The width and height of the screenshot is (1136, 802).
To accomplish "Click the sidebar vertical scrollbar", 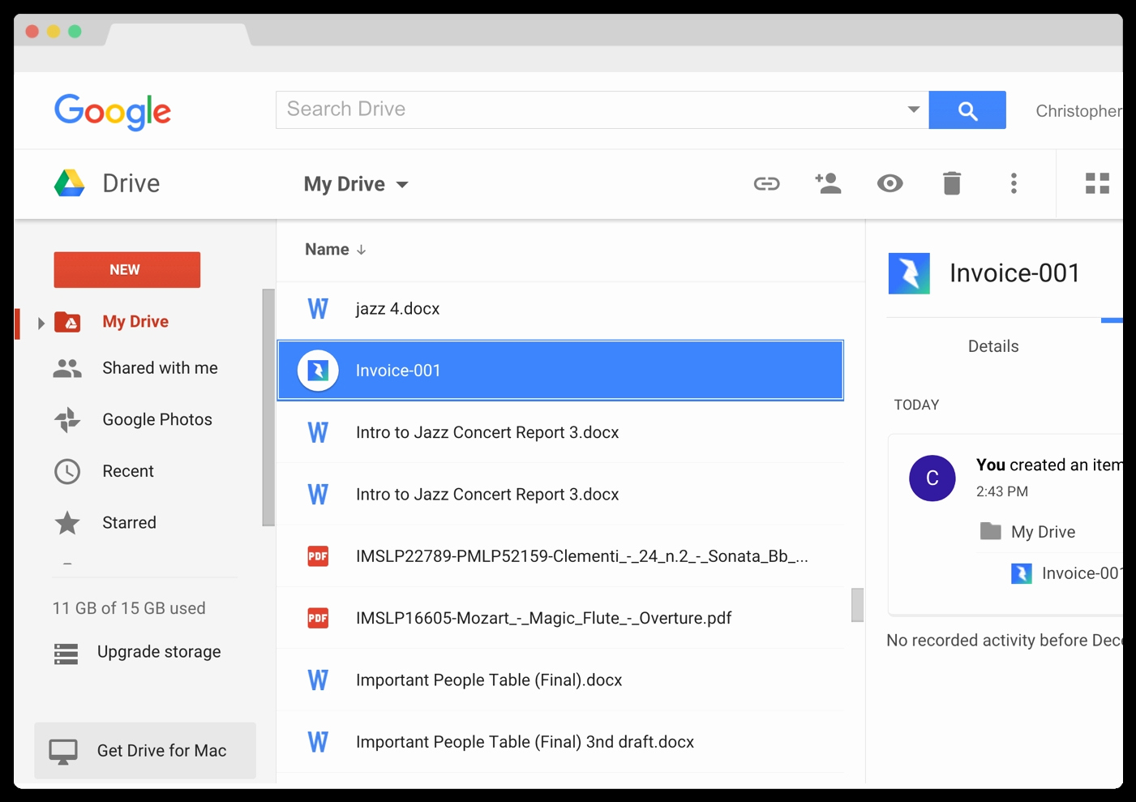I will click(x=268, y=408).
